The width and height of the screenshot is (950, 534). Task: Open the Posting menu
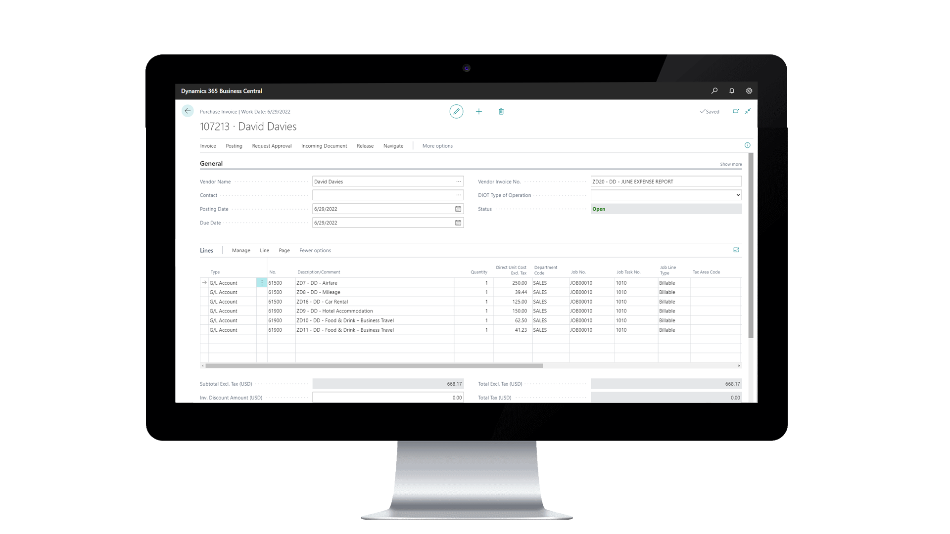(x=234, y=146)
